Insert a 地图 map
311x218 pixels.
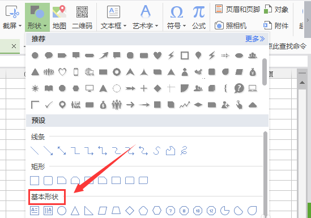[x=59, y=17]
